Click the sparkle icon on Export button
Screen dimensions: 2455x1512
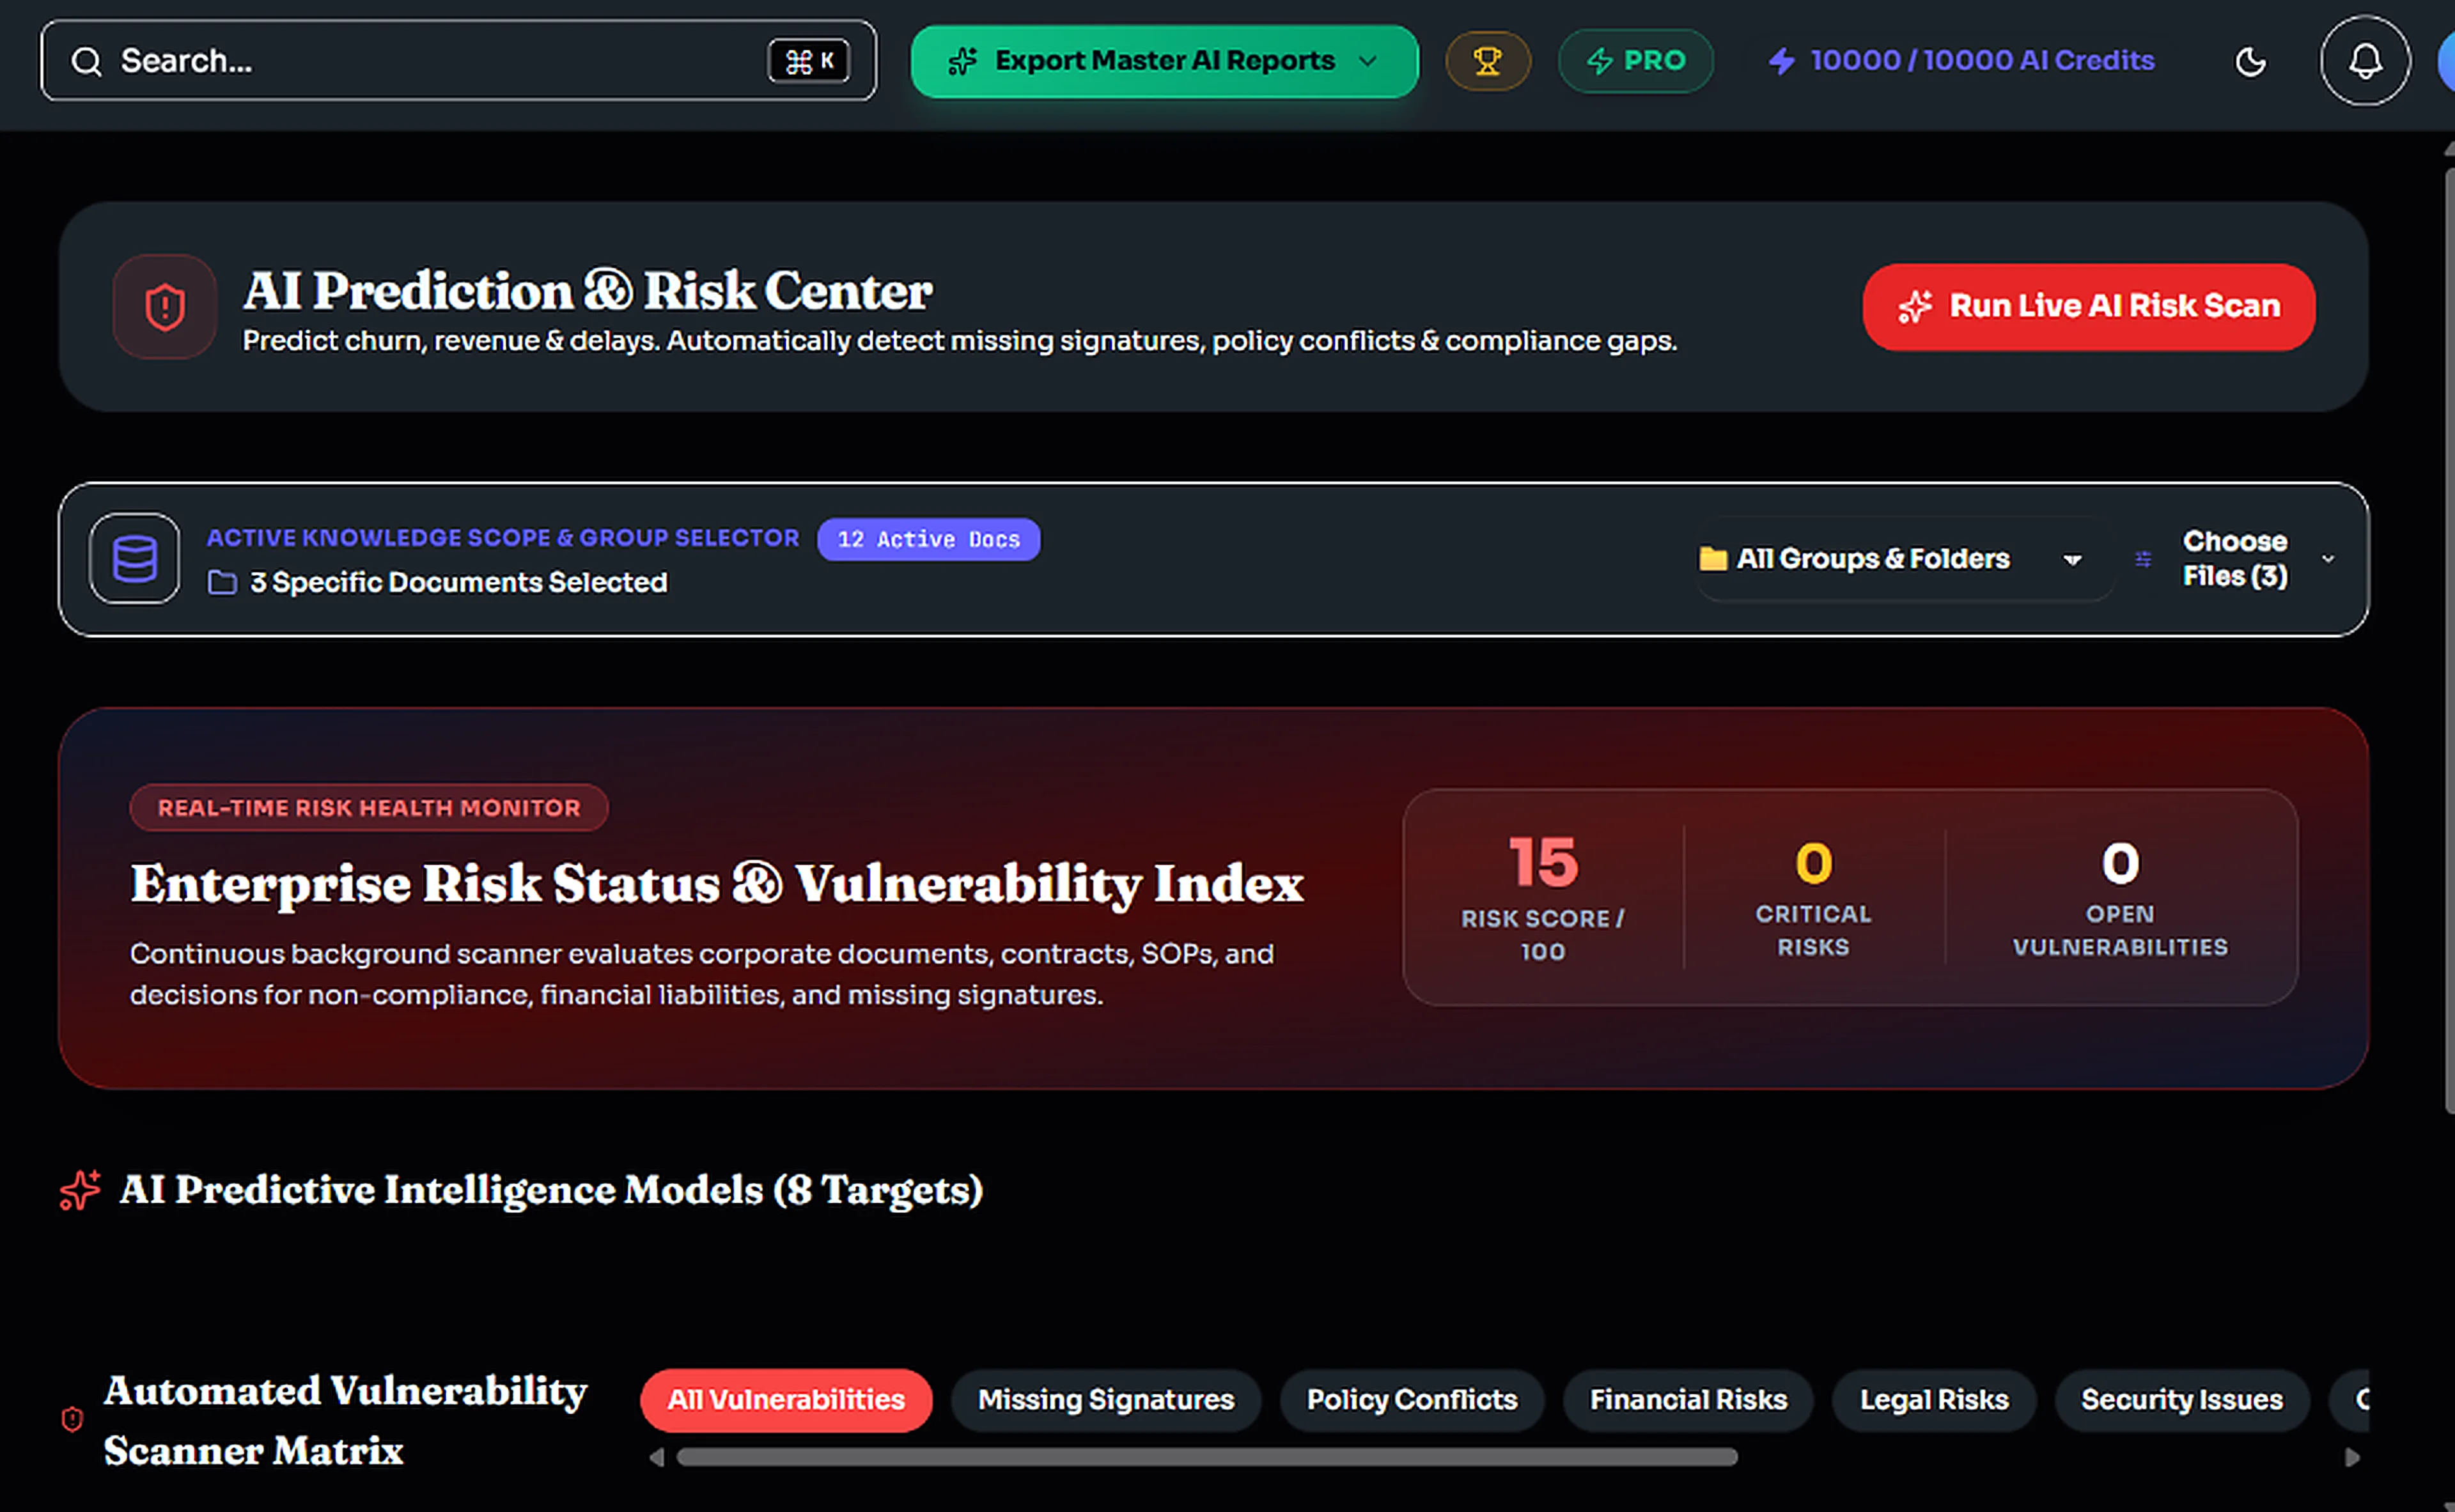tap(962, 61)
